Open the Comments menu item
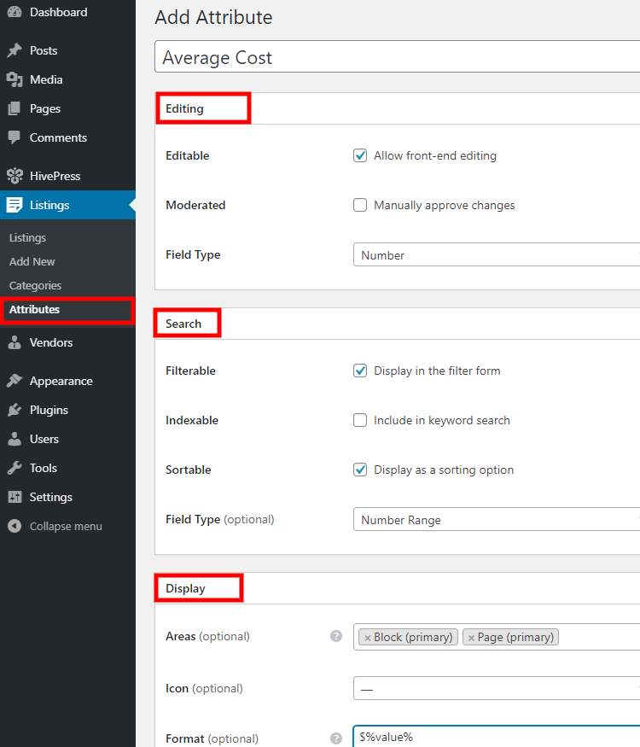 67,137
